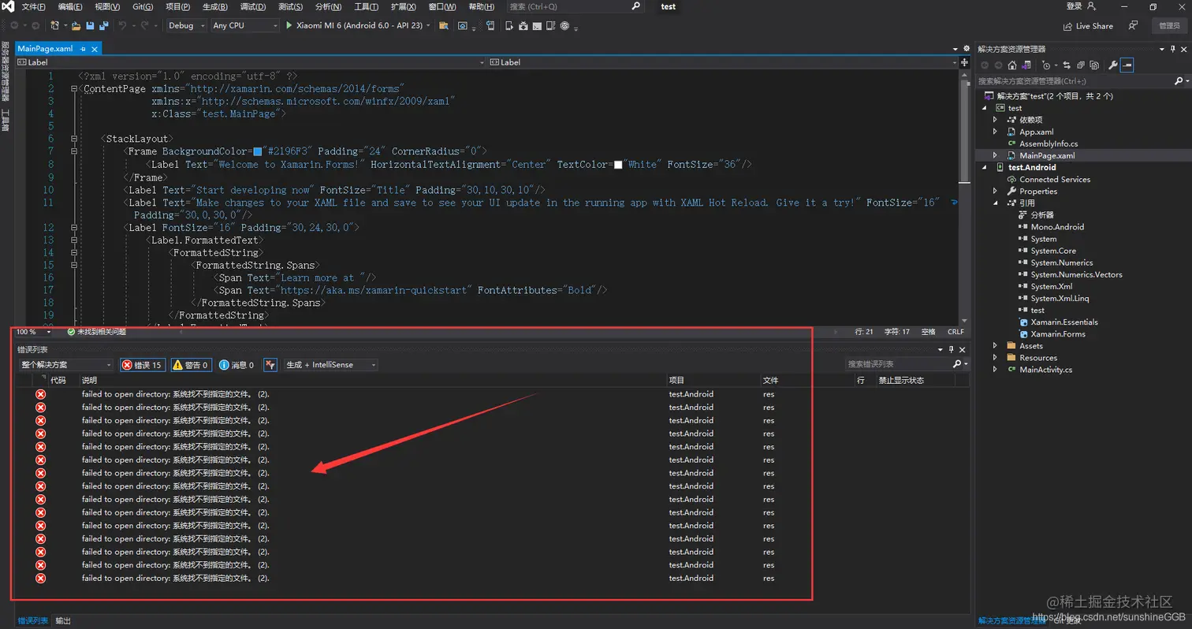Image resolution: width=1192 pixels, height=629 pixels.
Task: Click the White color swatch on line 8
Action: pos(619,165)
